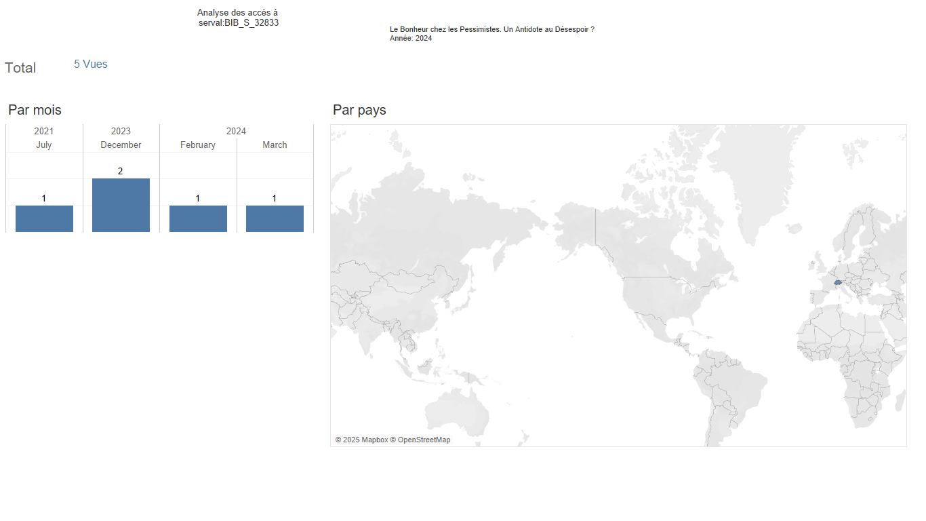
Task: Select the December 2023 bar
Action: (121, 205)
